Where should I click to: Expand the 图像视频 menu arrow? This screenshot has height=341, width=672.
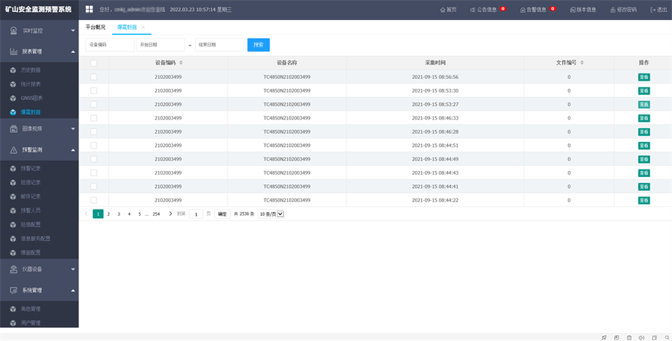click(x=73, y=129)
